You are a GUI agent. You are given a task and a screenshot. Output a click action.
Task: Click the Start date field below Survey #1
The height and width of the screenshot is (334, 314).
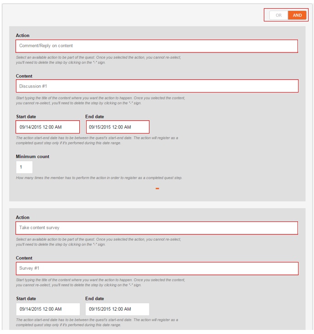(x=48, y=309)
